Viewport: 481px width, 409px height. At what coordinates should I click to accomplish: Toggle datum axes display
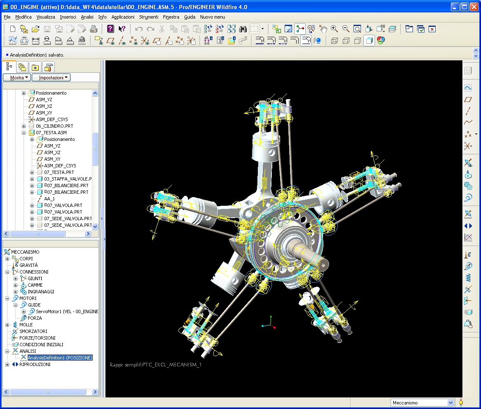coord(122,40)
